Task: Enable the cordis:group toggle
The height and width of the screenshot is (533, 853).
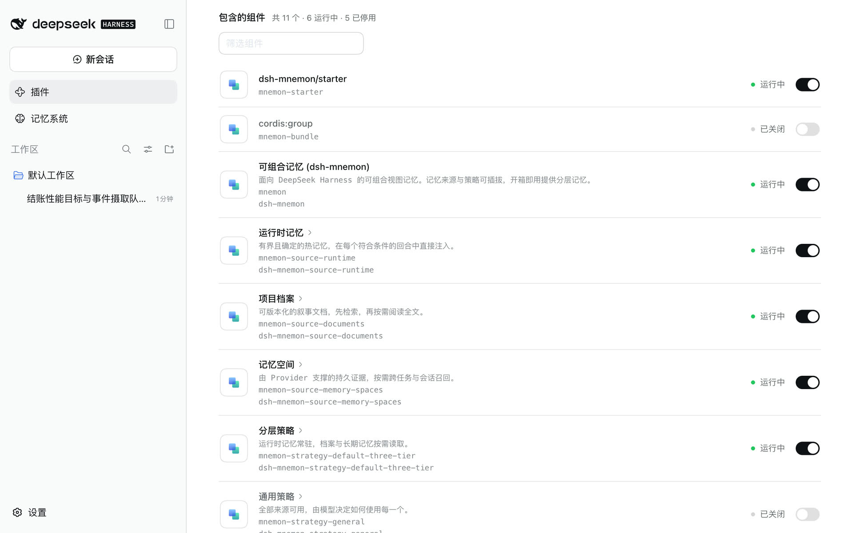Action: tap(807, 129)
